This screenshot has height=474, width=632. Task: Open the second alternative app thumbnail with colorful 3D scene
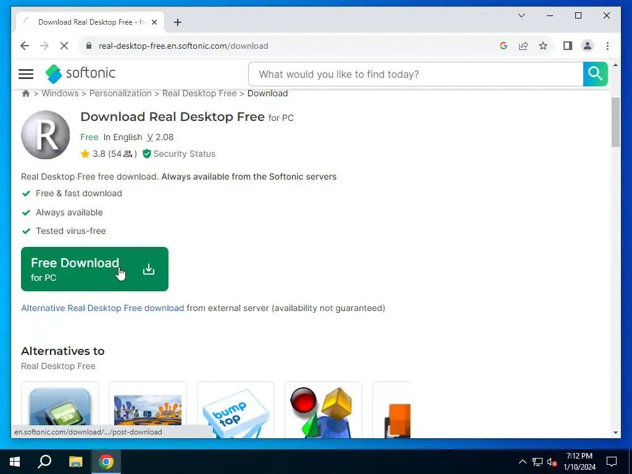148,410
